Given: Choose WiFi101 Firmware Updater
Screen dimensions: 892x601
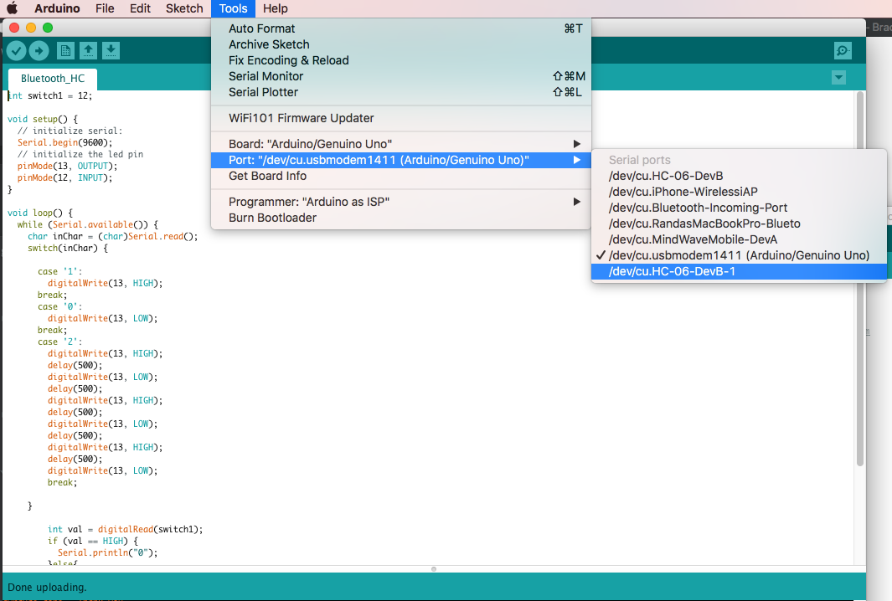Looking at the screenshot, I should coord(400,118).
